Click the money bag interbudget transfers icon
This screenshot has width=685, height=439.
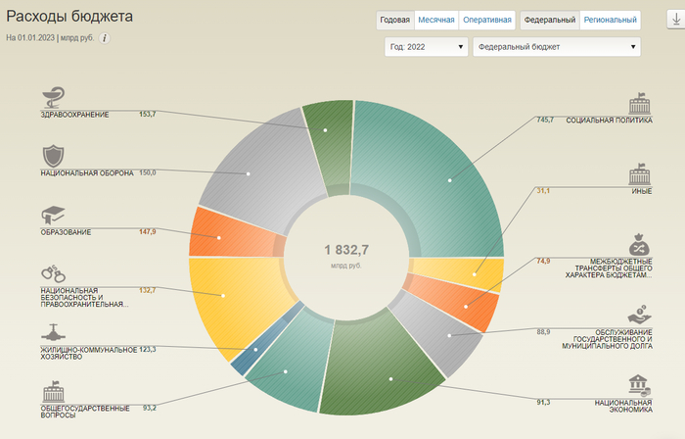640,244
